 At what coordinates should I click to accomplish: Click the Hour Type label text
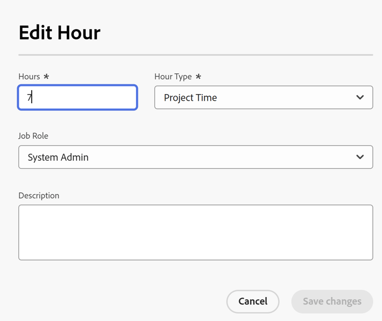[x=173, y=76]
